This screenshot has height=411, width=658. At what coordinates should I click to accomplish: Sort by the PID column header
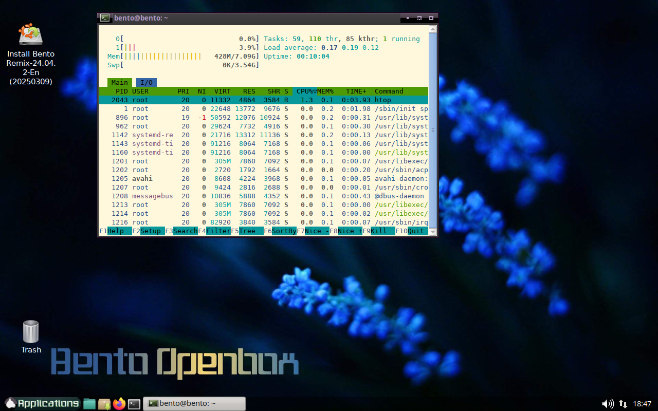tap(122, 91)
